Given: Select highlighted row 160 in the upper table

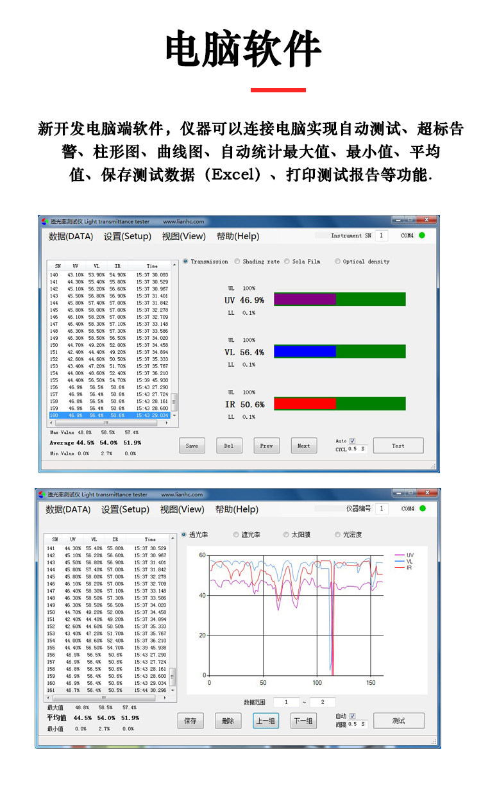Looking at the screenshot, I should [x=109, y=416].
